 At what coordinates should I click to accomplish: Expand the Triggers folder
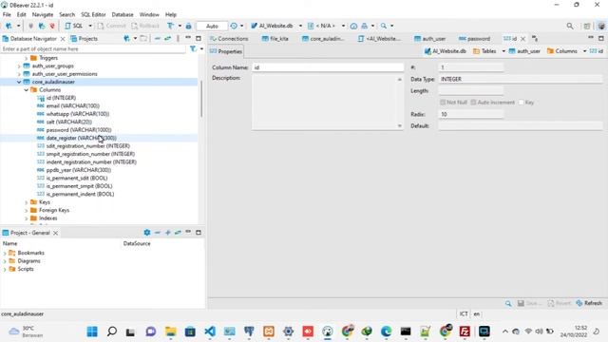(27, 58)
